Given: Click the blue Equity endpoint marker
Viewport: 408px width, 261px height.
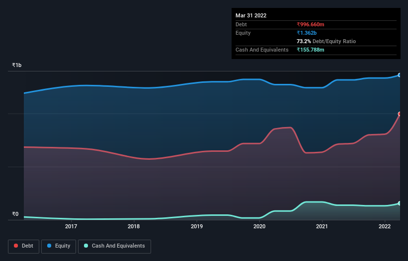Looking at the screenshot, I should tap(400, 75).
